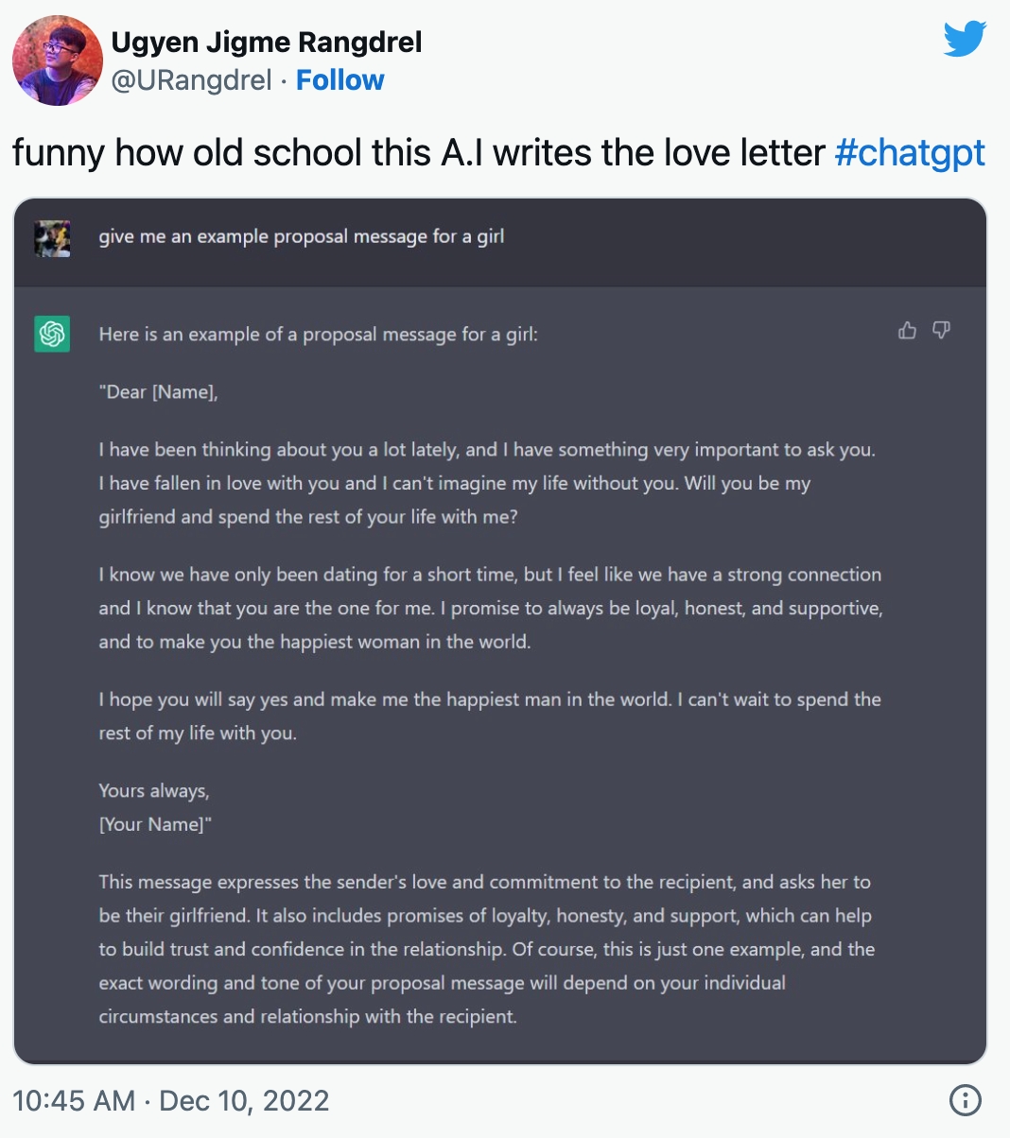Image resolution: width=1010 pixels, height=1138 pixels.
Task: Open the tweet timestamp Dec 10, 2022
Action: click(x=168, y=1100)
